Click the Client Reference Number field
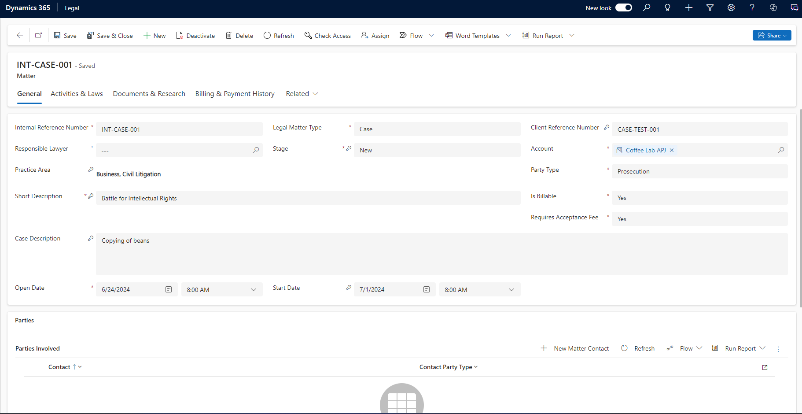Screen dimensions: 802x414 [x=699, y=129]
